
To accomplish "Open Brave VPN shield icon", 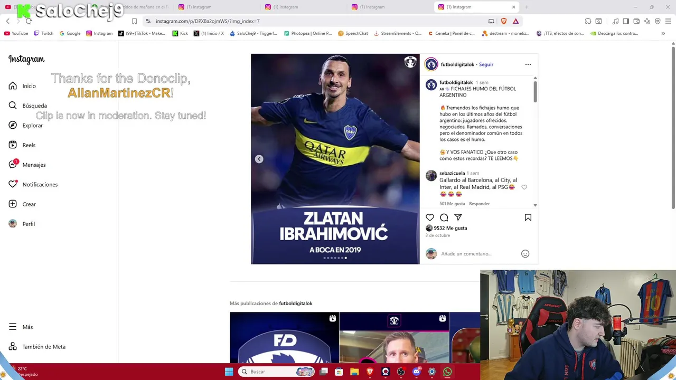I will pos(658,21).
